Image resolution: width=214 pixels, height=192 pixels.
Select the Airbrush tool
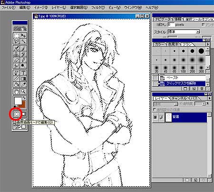point(16,48)
